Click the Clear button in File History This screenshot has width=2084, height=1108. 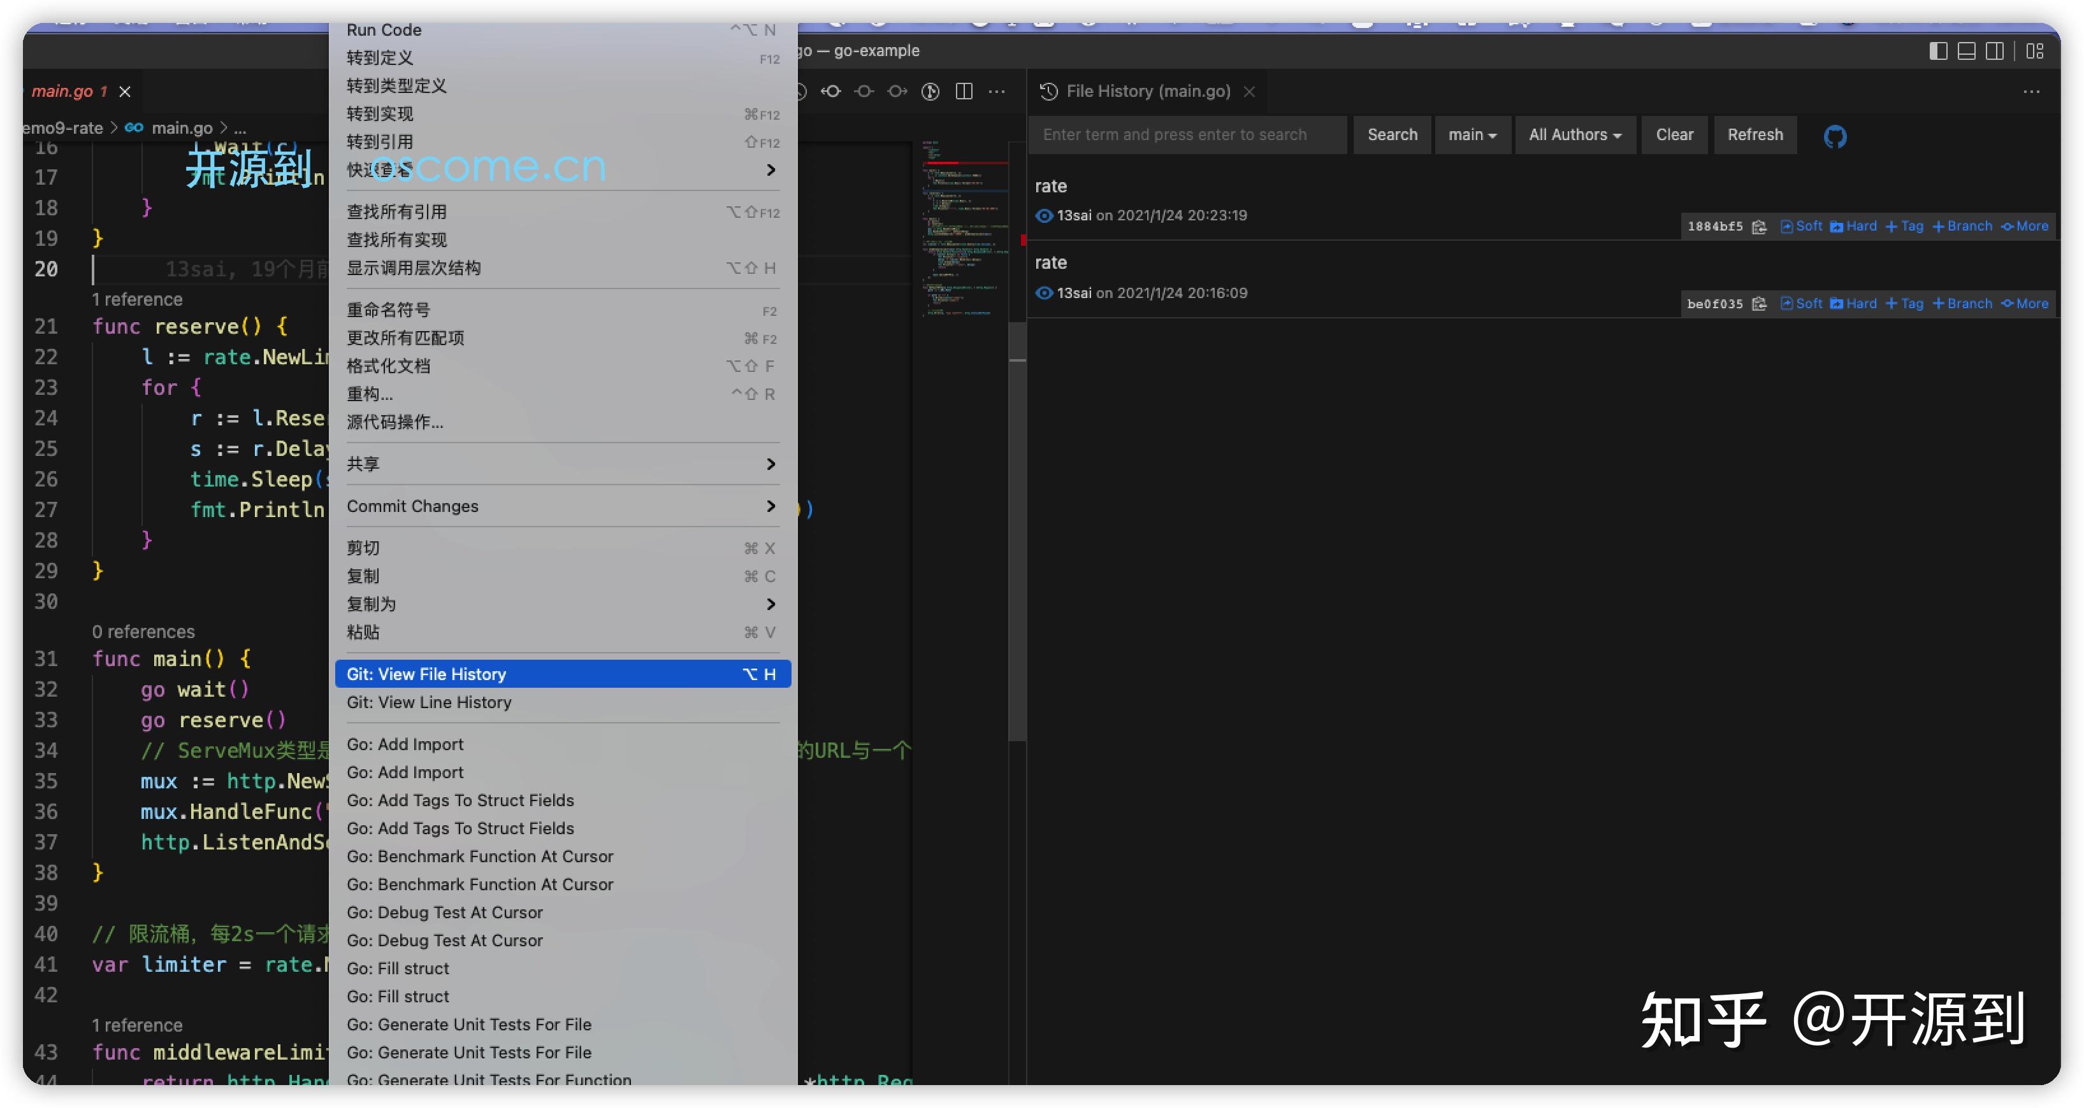[1674, 134]
